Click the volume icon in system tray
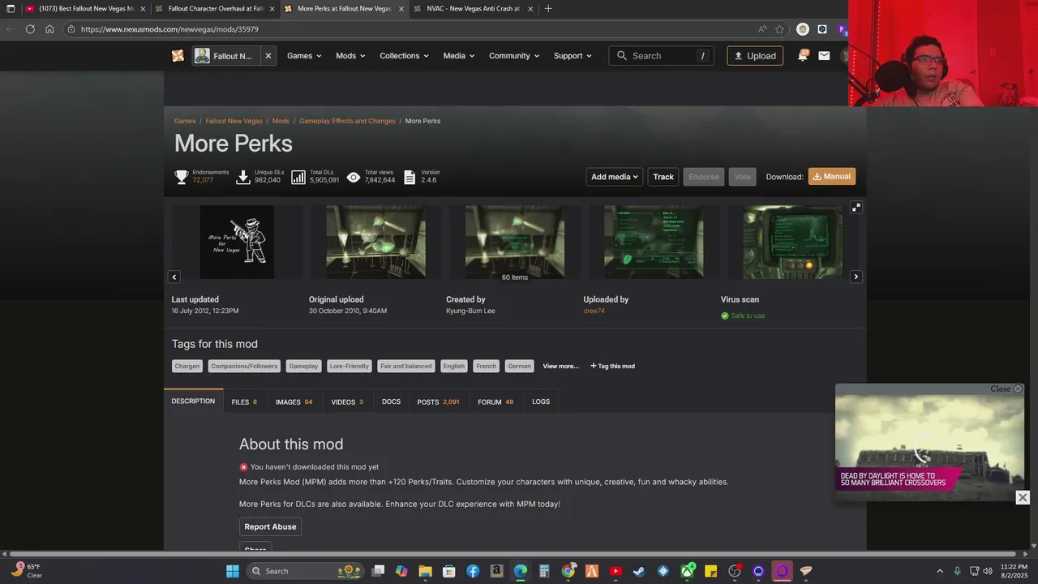This screenshot has width=1038, height=584. tap(987, 571)
